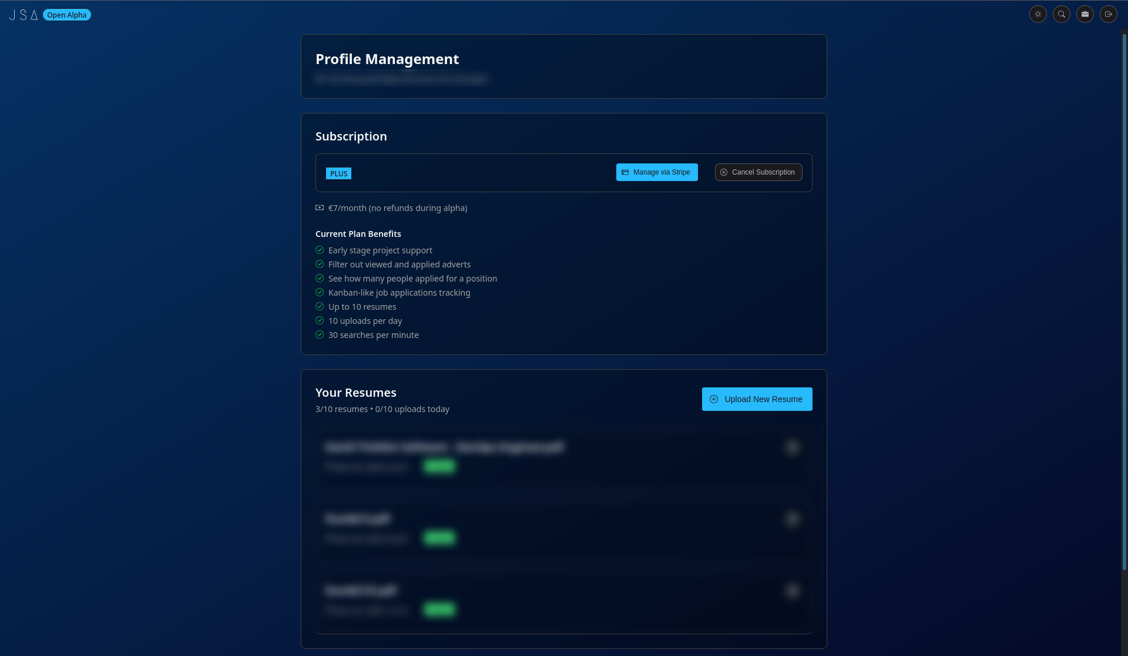Open the search icon in top bar
The width and height of the screenshot is (1128, 656).
pos(1061,14)
